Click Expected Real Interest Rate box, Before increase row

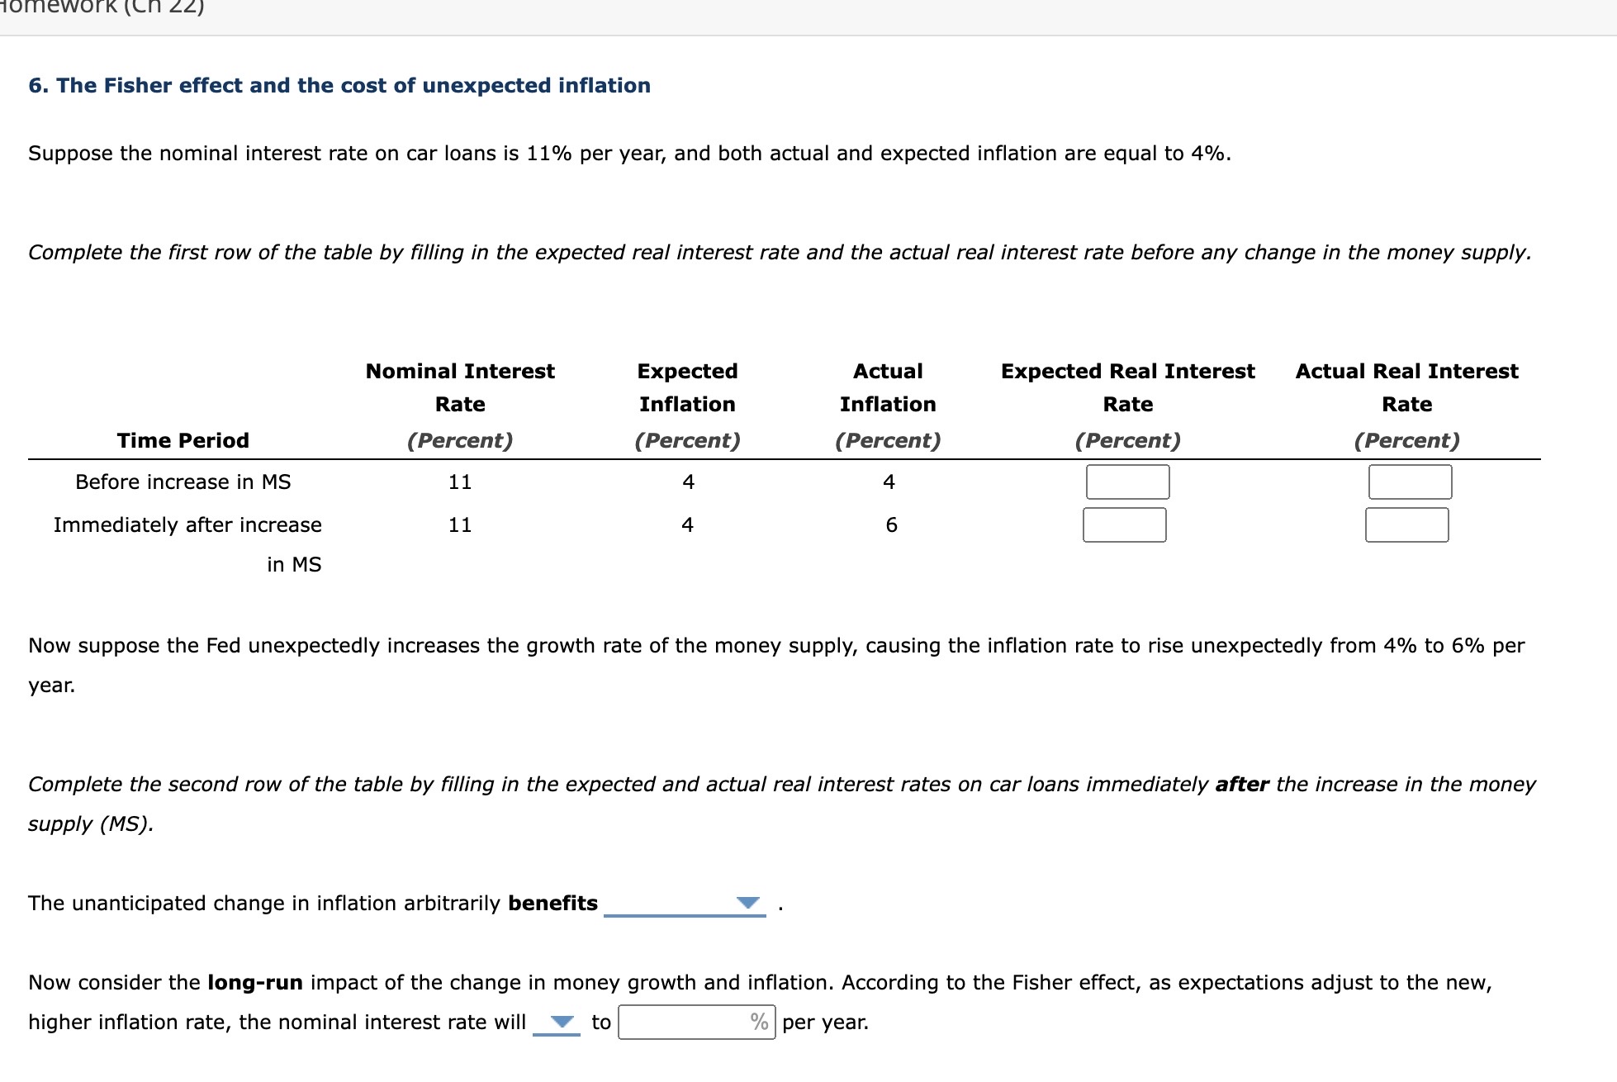click(1127, 482)
